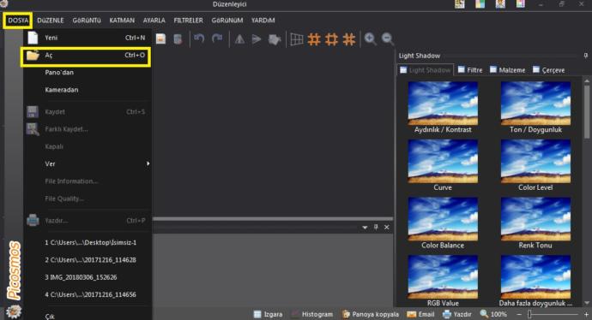Click Email in the status bar

[x=420, y=314]
